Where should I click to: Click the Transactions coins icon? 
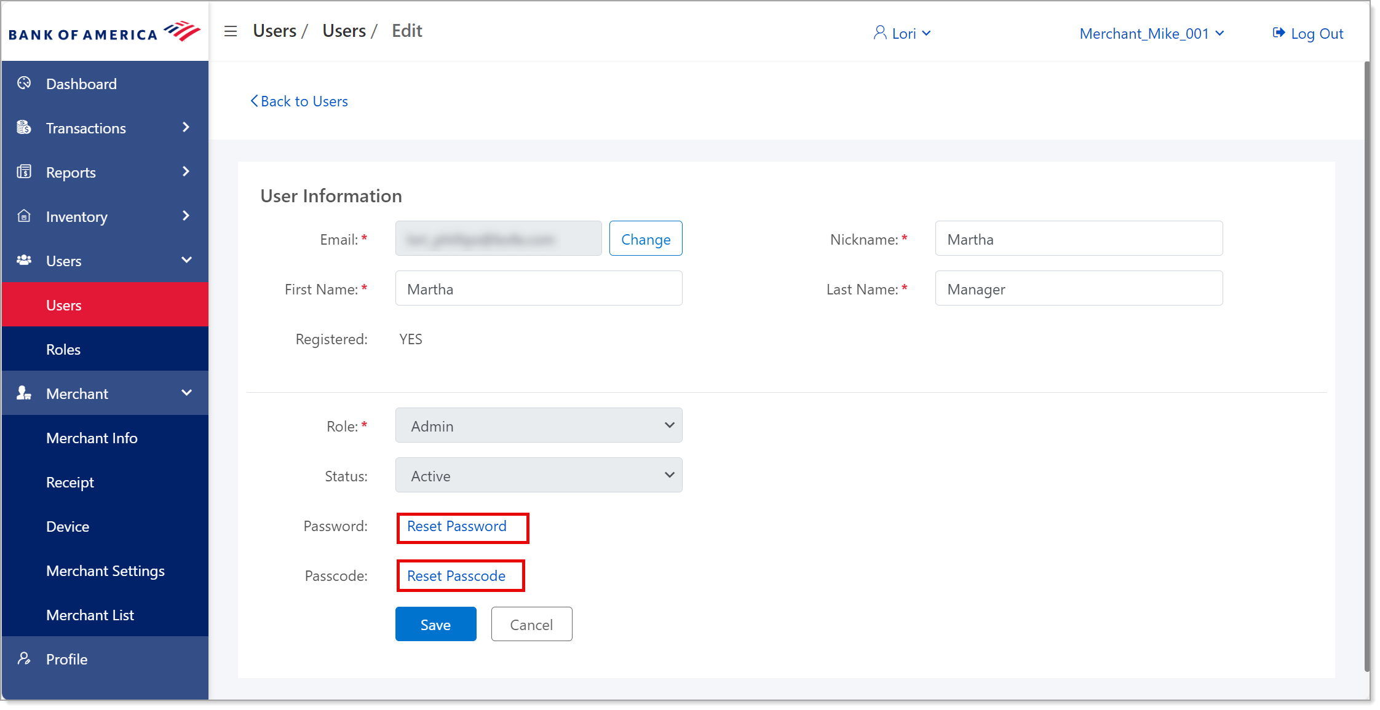click(x=24, y=127)
